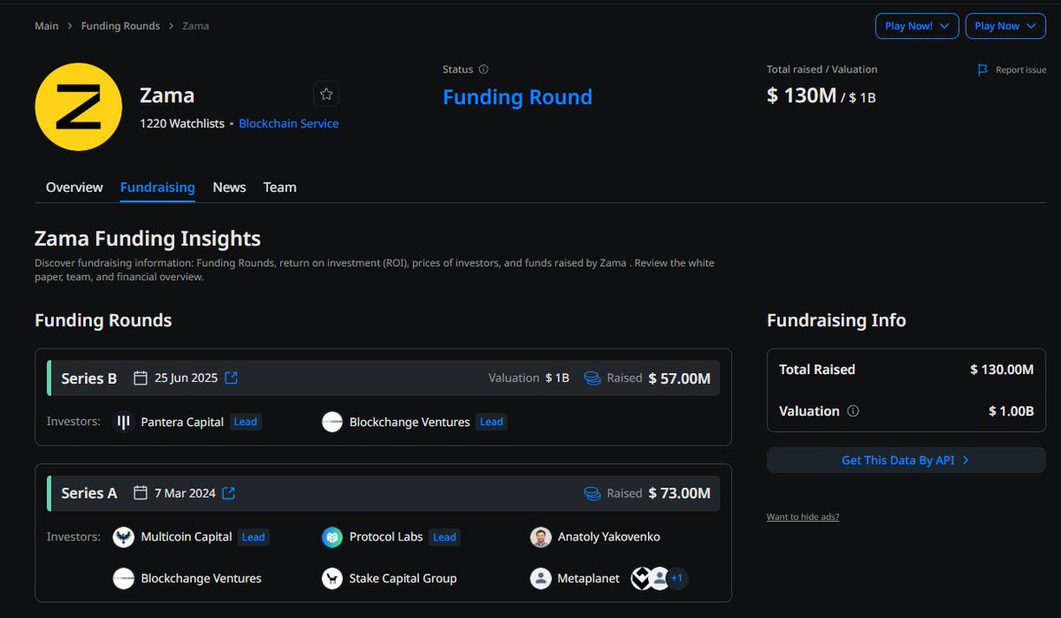
Task: Switch to the Overview tab
Action: [x=74, y=187]
